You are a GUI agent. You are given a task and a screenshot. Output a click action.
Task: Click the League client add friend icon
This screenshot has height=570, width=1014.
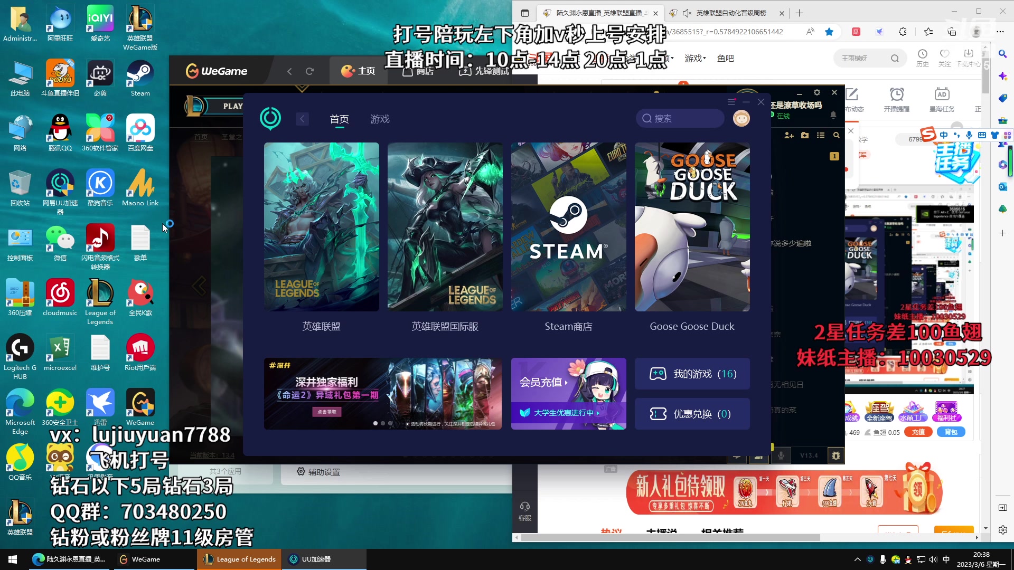789,135
